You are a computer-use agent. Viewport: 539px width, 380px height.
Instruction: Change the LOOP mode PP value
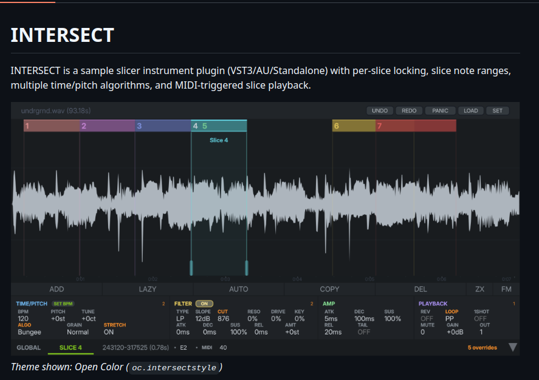pyautogui.click(x=449, y=319)
